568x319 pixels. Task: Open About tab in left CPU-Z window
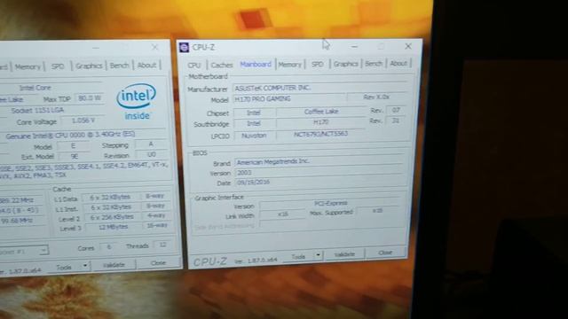pyautogui.click(x=146, y=65)
